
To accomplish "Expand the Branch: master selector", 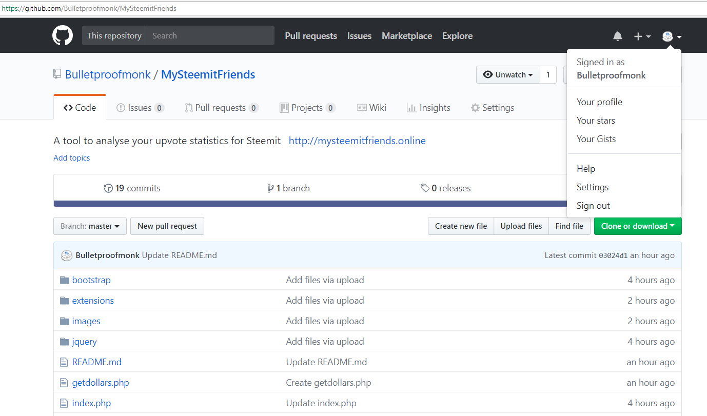I will point(90,226).
